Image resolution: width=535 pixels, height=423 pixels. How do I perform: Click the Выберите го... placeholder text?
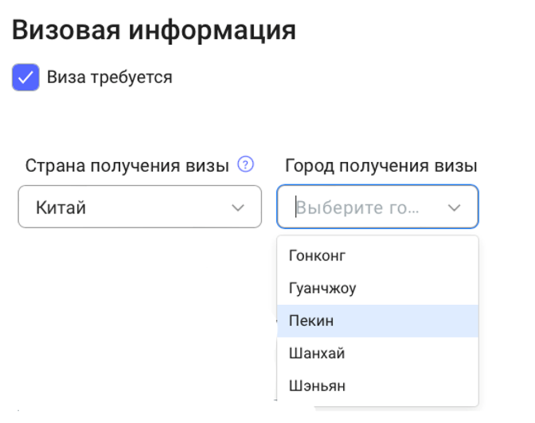pyautogui.click(x=358, y=207)
